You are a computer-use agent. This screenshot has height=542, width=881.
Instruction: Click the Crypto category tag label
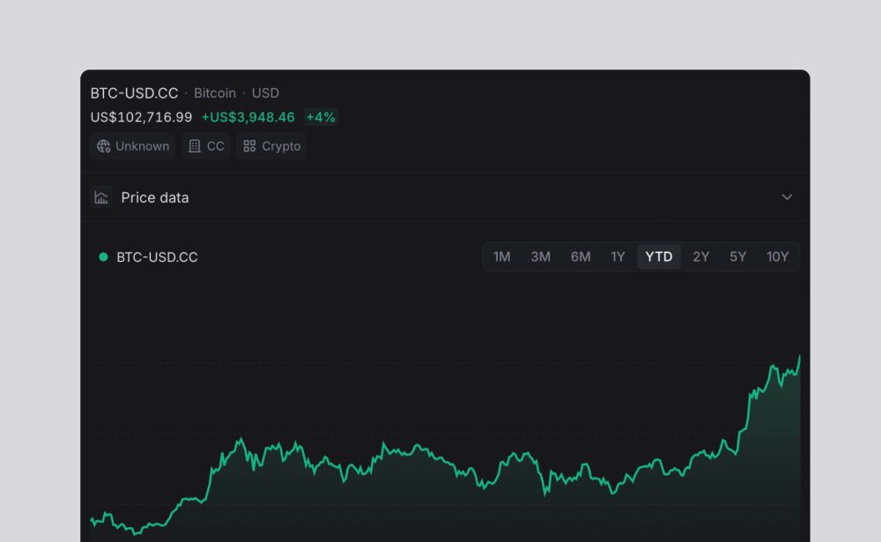[x=281, y=146]
